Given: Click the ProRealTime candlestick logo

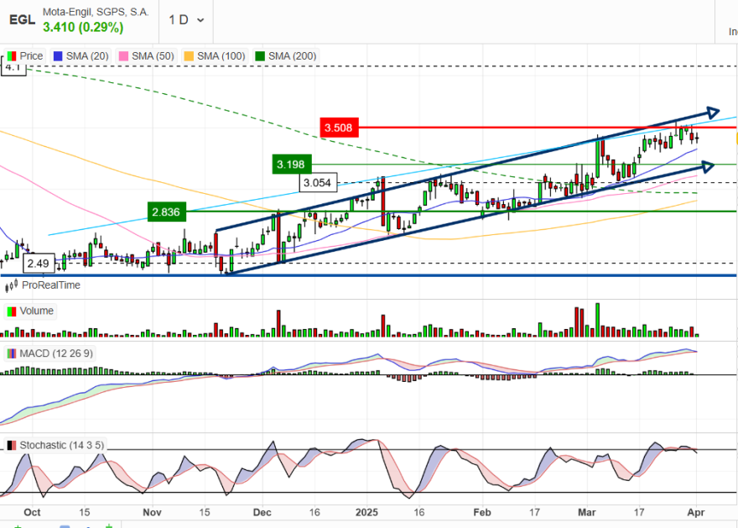Looking at the screenshot, I should [x=11, y=285].
